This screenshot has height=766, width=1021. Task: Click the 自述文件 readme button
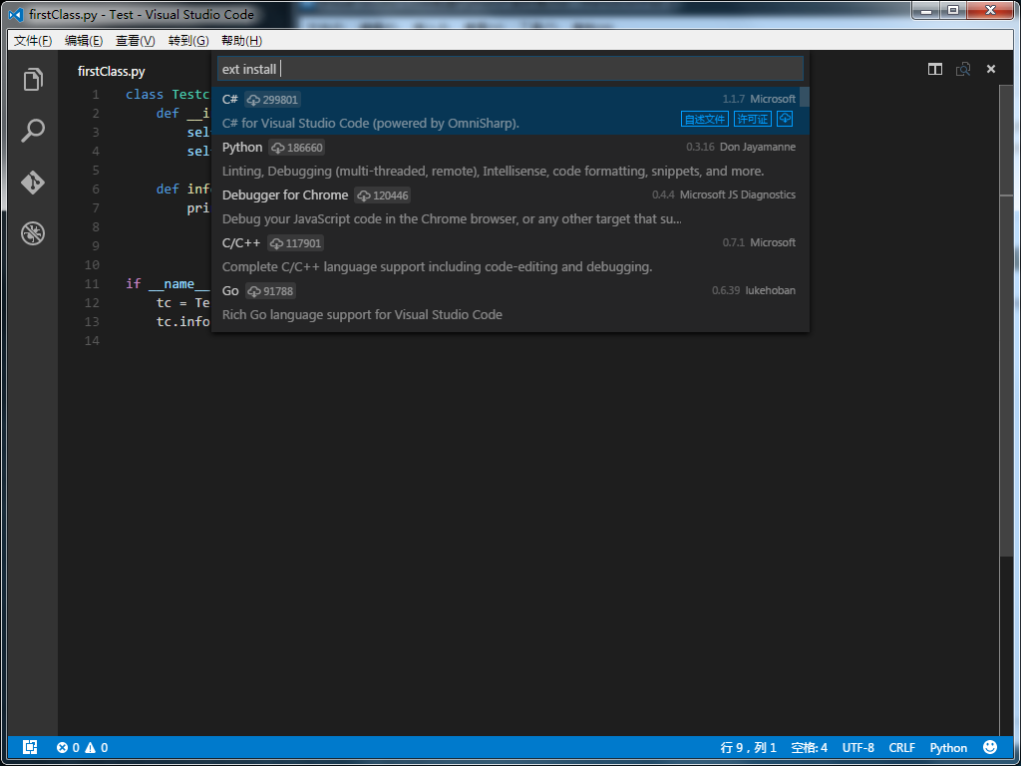[705, 119]
